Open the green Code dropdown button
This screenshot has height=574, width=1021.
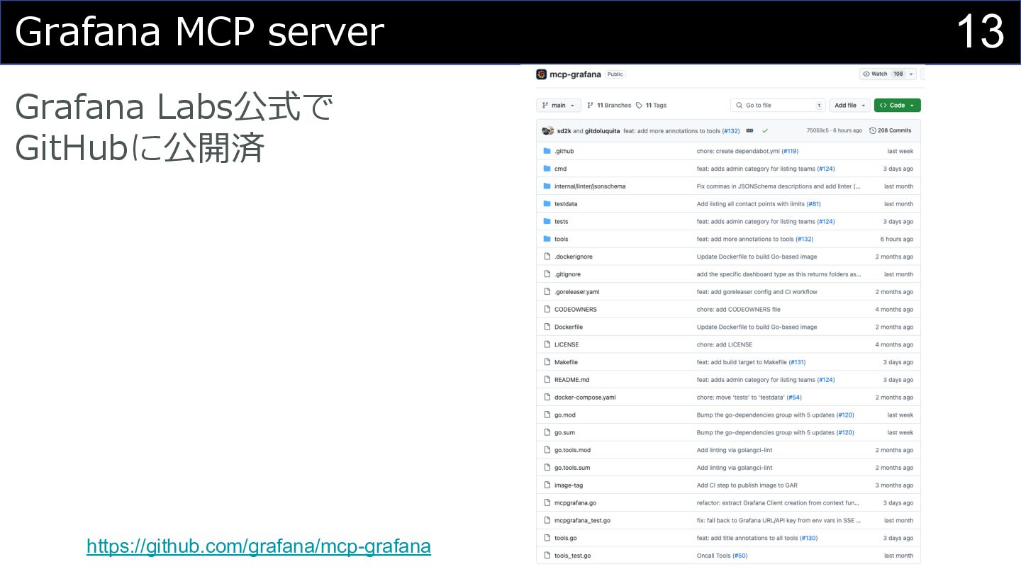coord(897,106)
